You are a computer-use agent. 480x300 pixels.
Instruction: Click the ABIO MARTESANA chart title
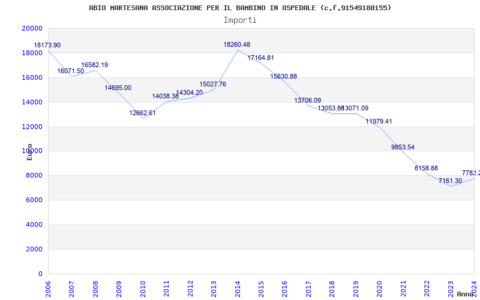(240, 8)
